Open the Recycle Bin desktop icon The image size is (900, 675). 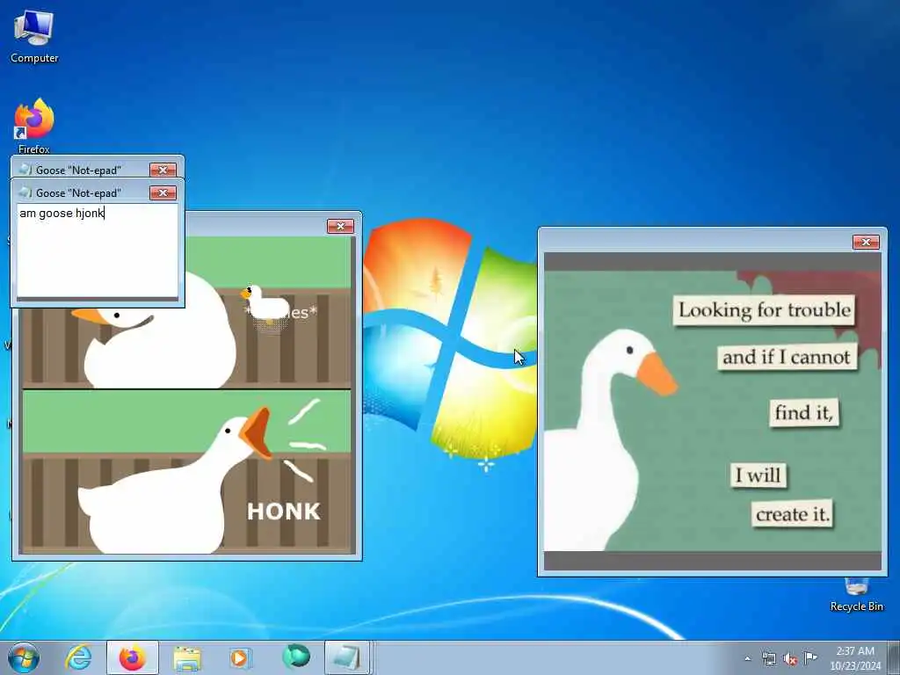tap(856, 595)
